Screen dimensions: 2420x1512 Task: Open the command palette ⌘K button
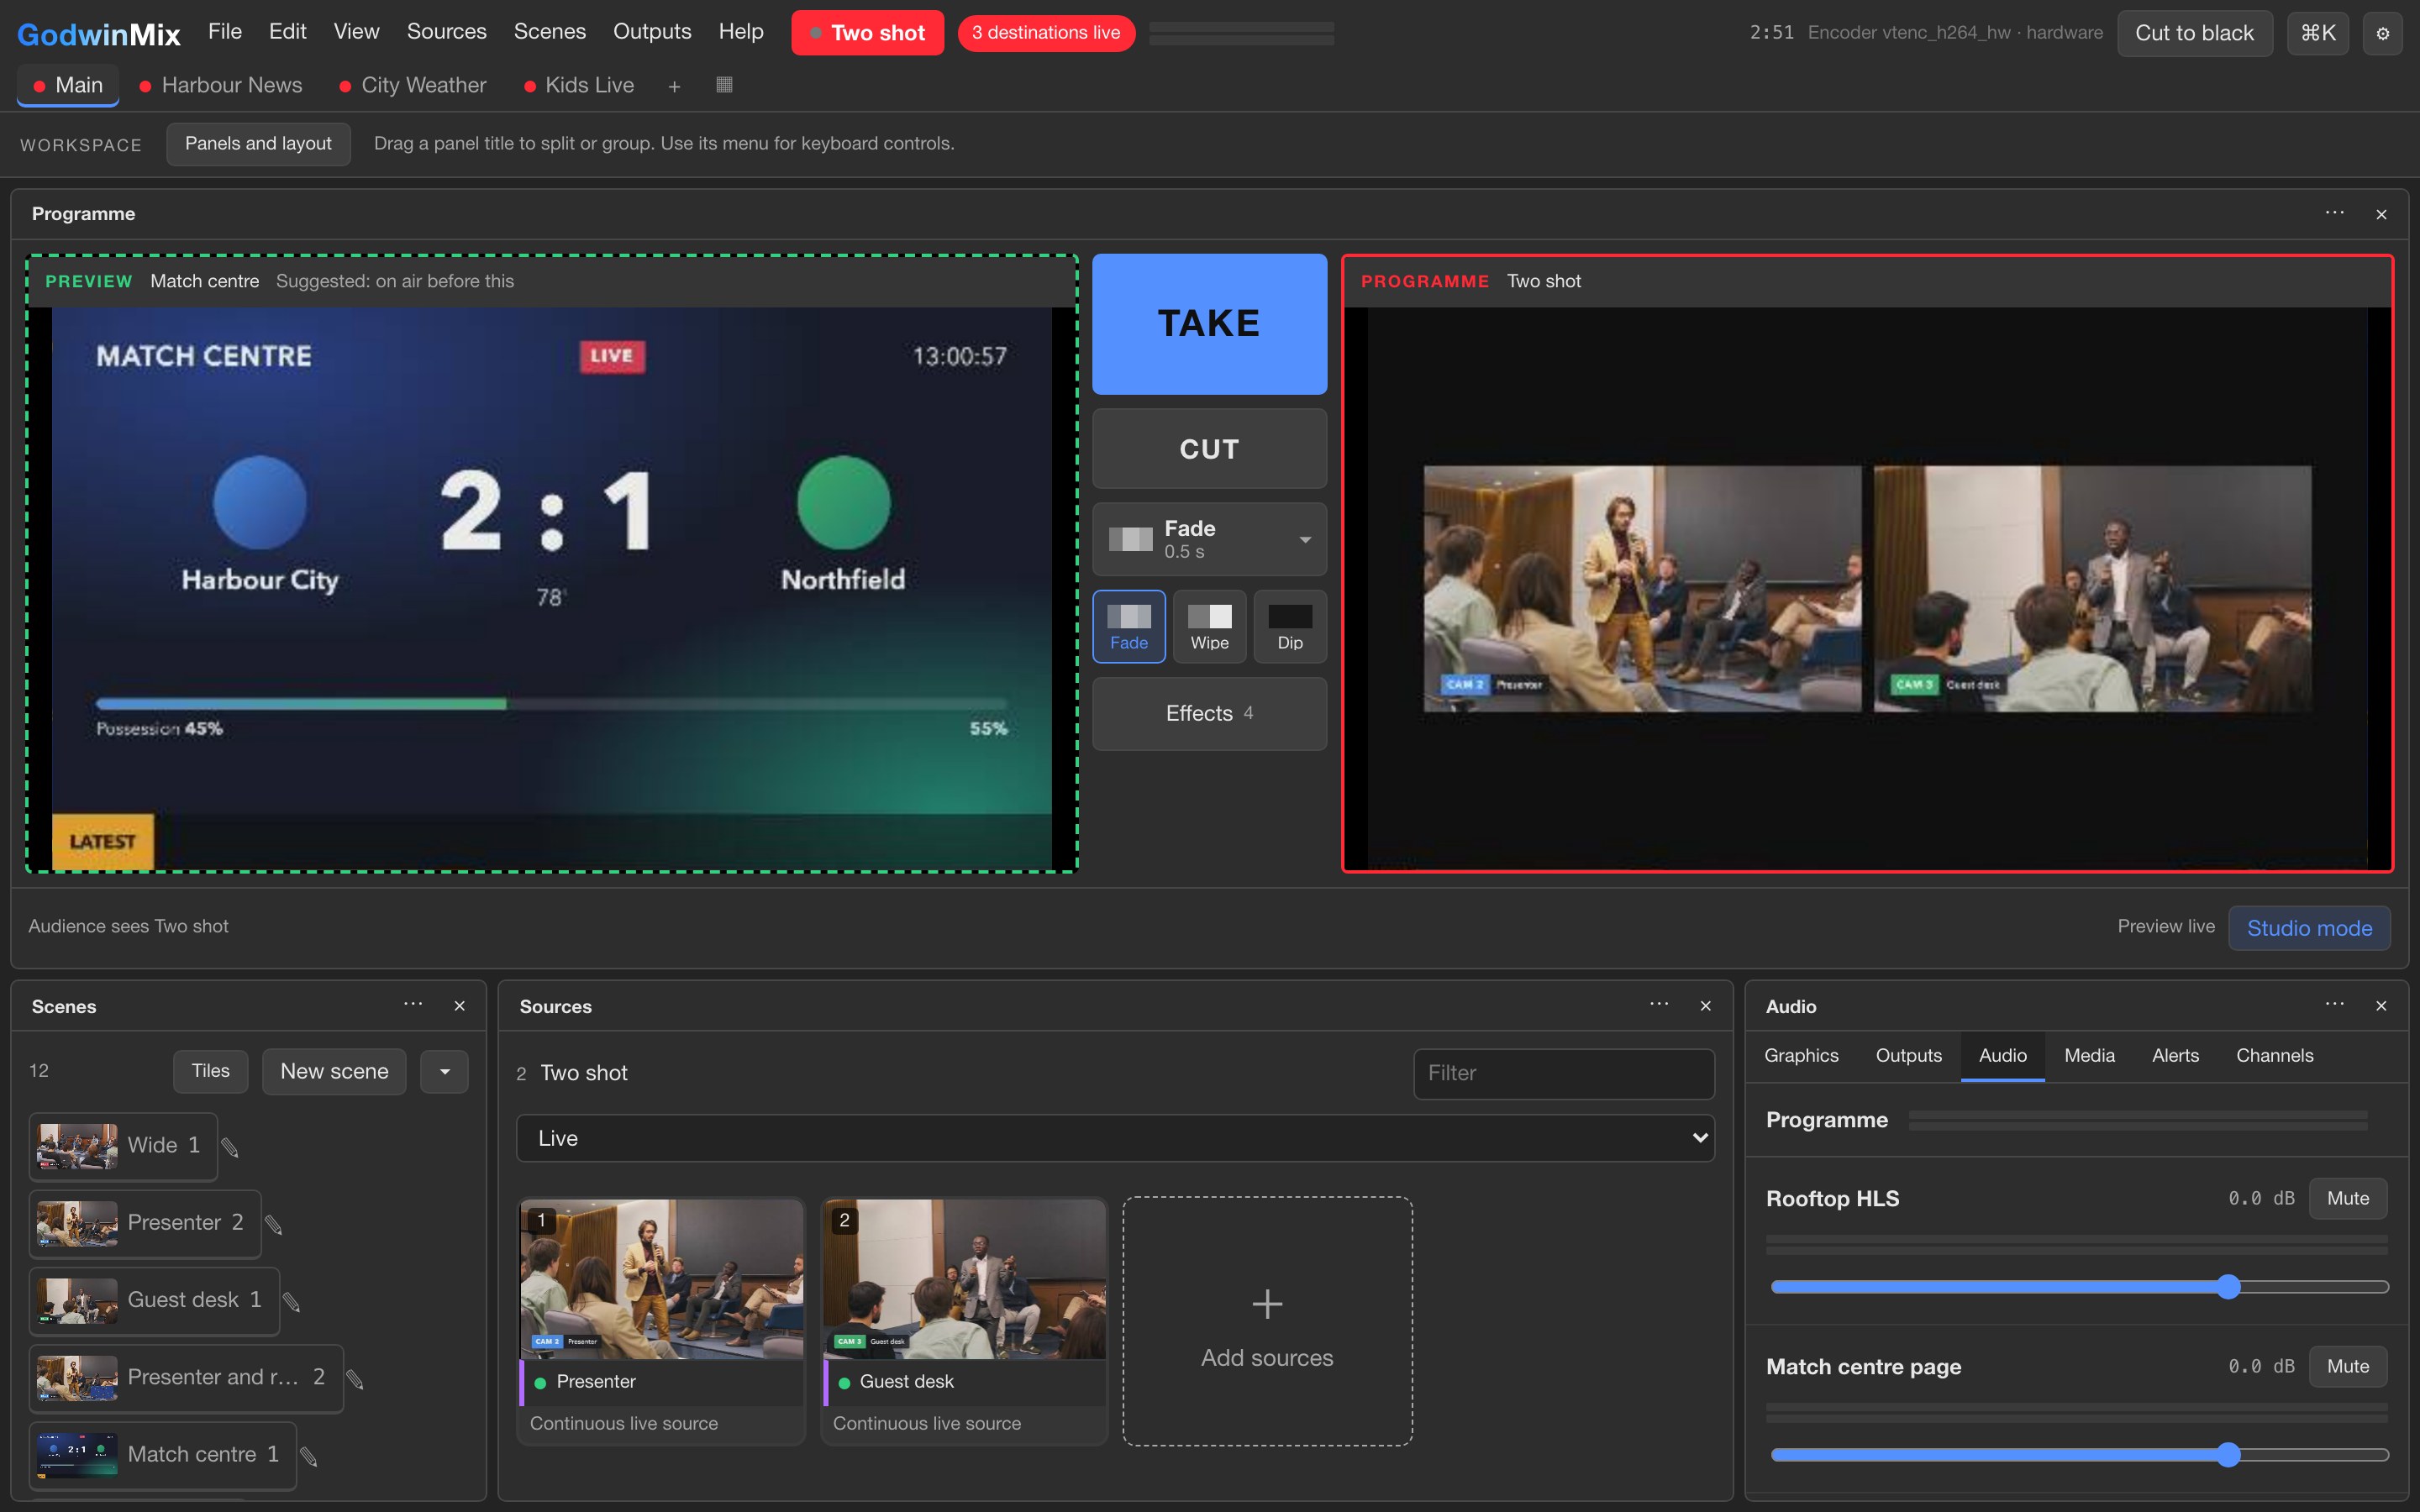[2318, 33]
